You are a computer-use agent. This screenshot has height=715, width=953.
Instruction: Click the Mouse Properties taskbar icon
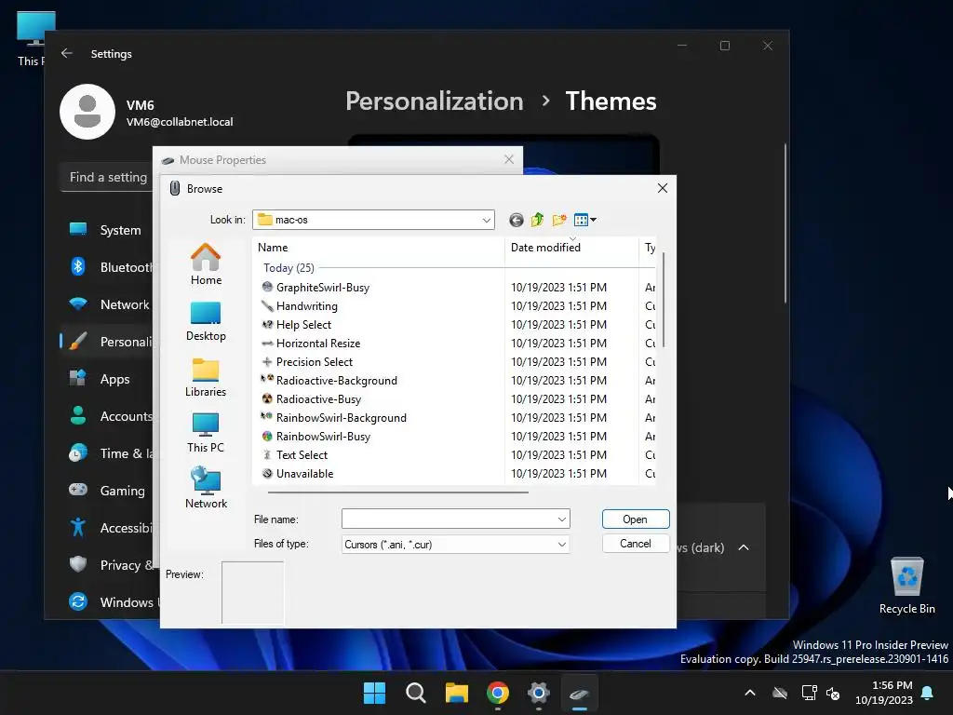coord(579,693)
